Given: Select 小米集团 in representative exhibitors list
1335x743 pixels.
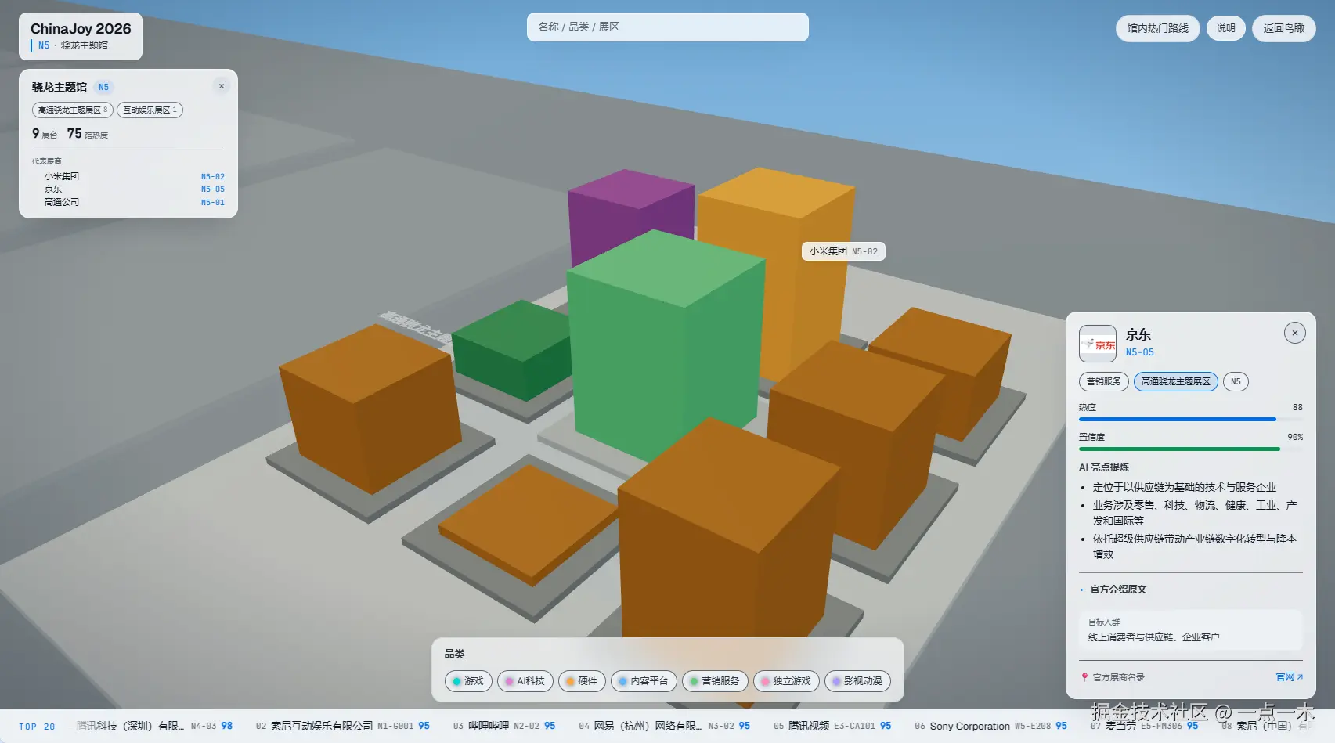Looking at the screenshot, I should 62,177.
